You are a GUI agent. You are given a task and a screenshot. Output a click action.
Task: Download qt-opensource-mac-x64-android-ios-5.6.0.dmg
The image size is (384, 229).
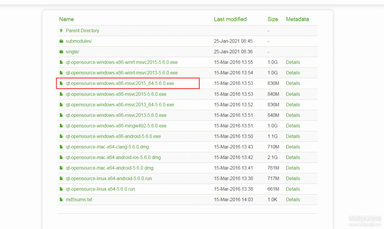click(x=113, y=157)
